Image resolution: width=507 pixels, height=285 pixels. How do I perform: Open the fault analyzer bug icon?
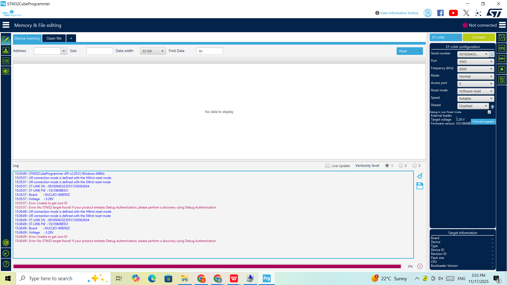[501, 69]
